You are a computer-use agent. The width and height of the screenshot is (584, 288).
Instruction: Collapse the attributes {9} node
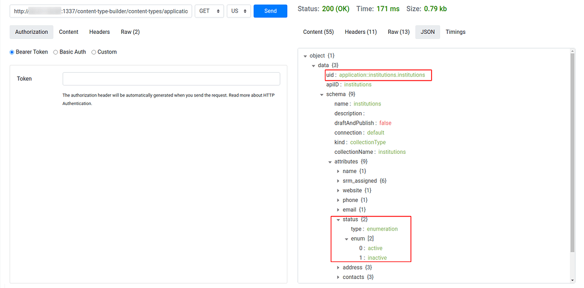330,162
